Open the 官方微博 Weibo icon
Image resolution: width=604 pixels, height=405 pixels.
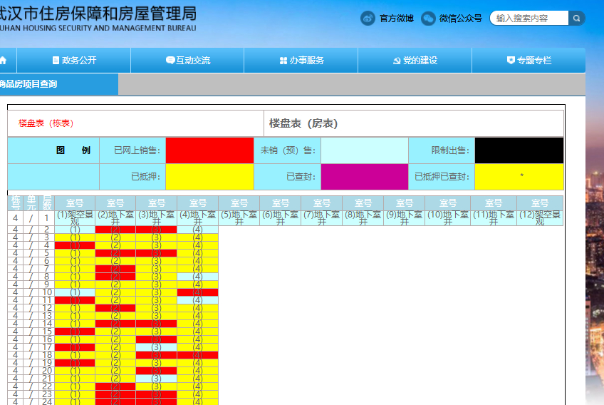coord(368,18)
